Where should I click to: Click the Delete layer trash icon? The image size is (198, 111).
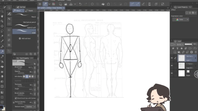coord(196,52)
